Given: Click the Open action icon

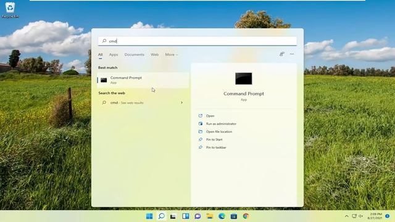Looking at the screenshot, I should coord(201,116).
